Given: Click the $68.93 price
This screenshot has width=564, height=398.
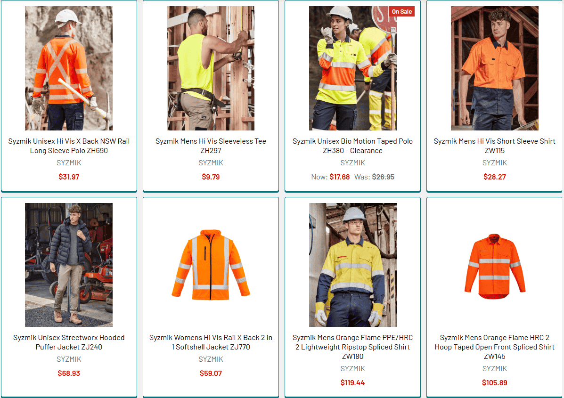Looking at the screenshot, I should point(69,373).
